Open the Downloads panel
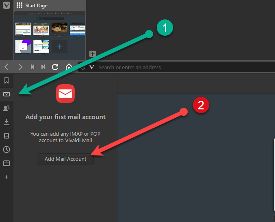 [6, 122]
